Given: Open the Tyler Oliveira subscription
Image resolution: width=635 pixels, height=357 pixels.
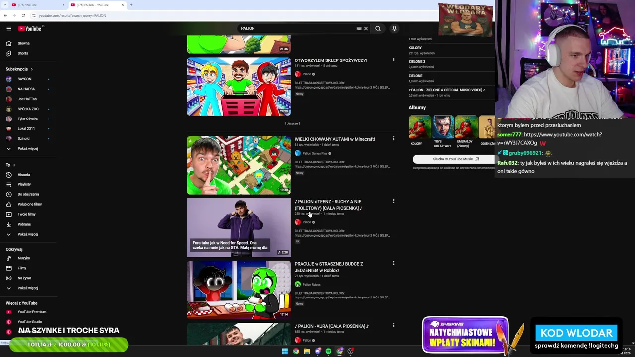Looking at the screenshot, I should pyautogui.click(x=28, y=119).
